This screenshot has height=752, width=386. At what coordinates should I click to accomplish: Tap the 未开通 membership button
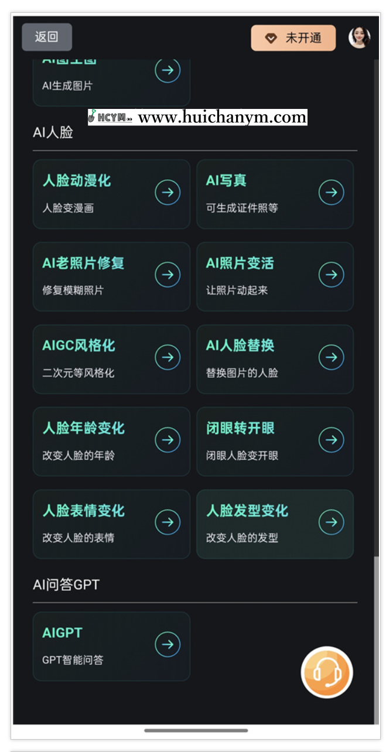click(x=292, y=36)
